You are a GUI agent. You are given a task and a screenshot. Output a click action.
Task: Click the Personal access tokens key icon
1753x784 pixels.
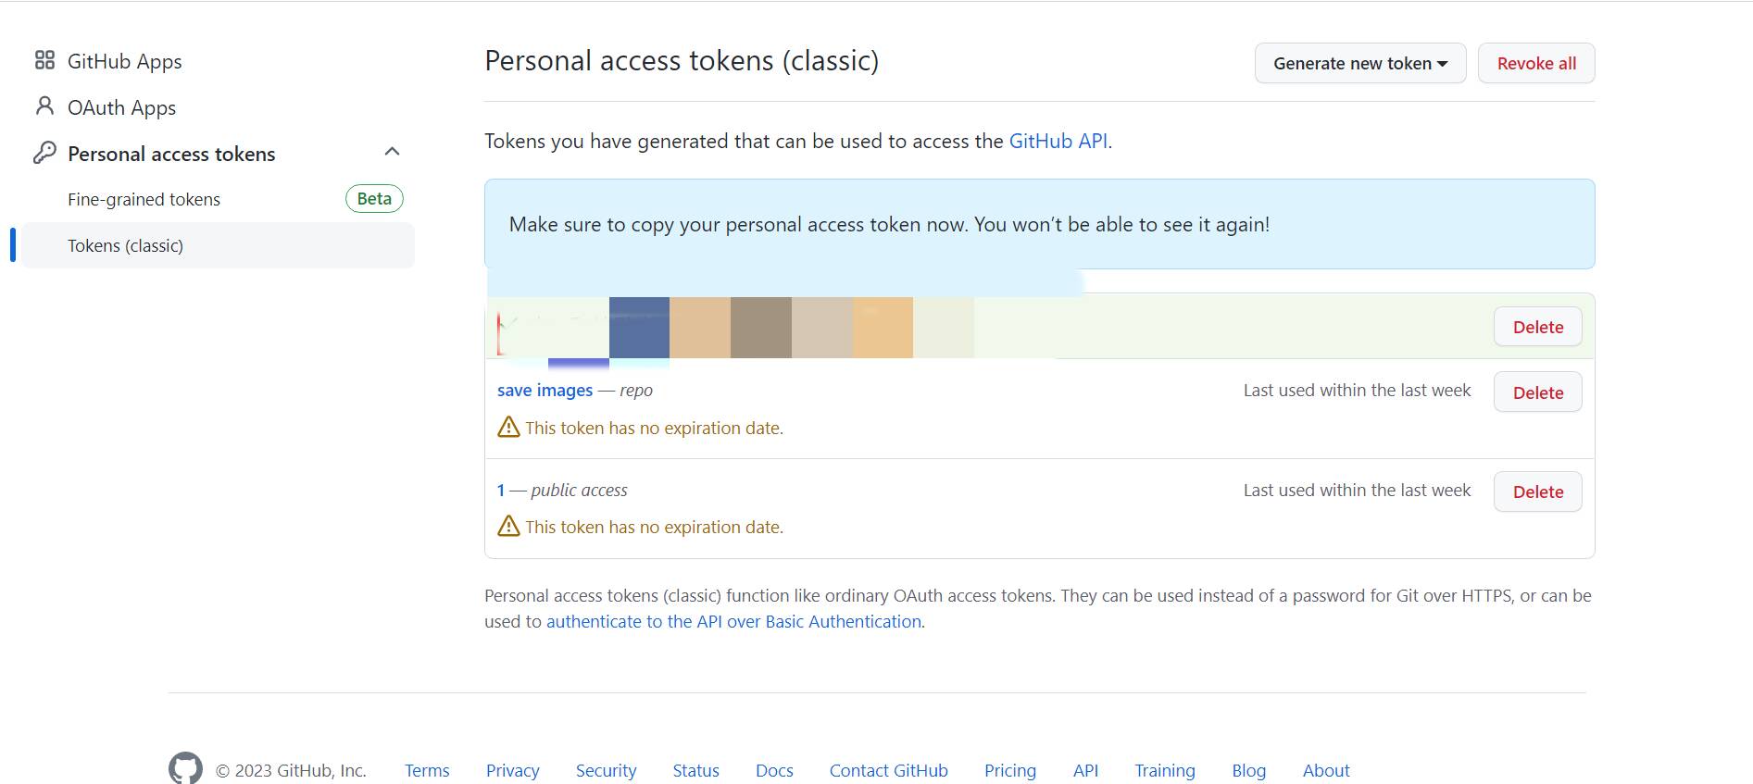44,153
